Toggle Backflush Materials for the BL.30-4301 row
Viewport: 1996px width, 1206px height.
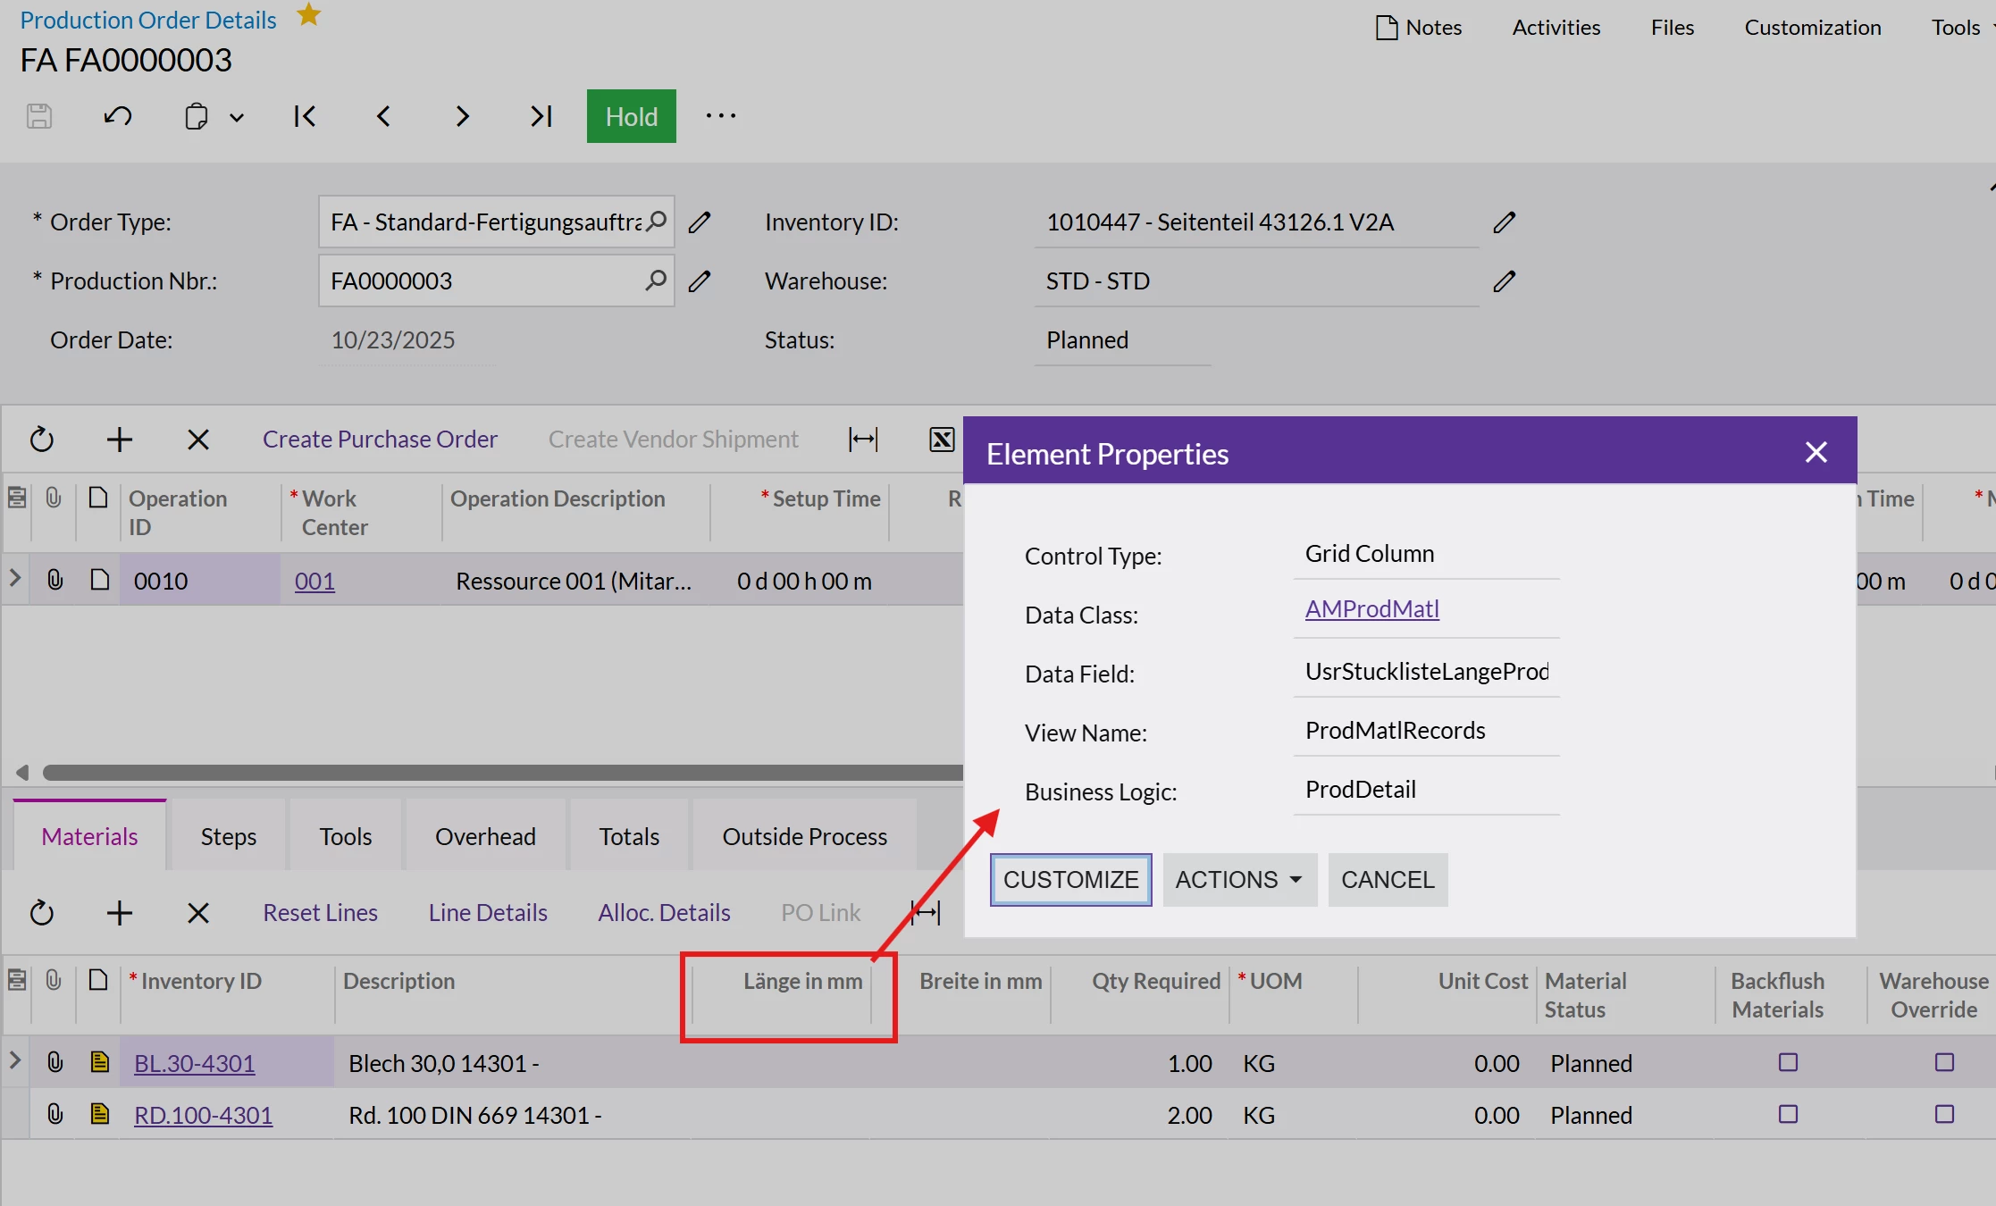point(1788,1062)
